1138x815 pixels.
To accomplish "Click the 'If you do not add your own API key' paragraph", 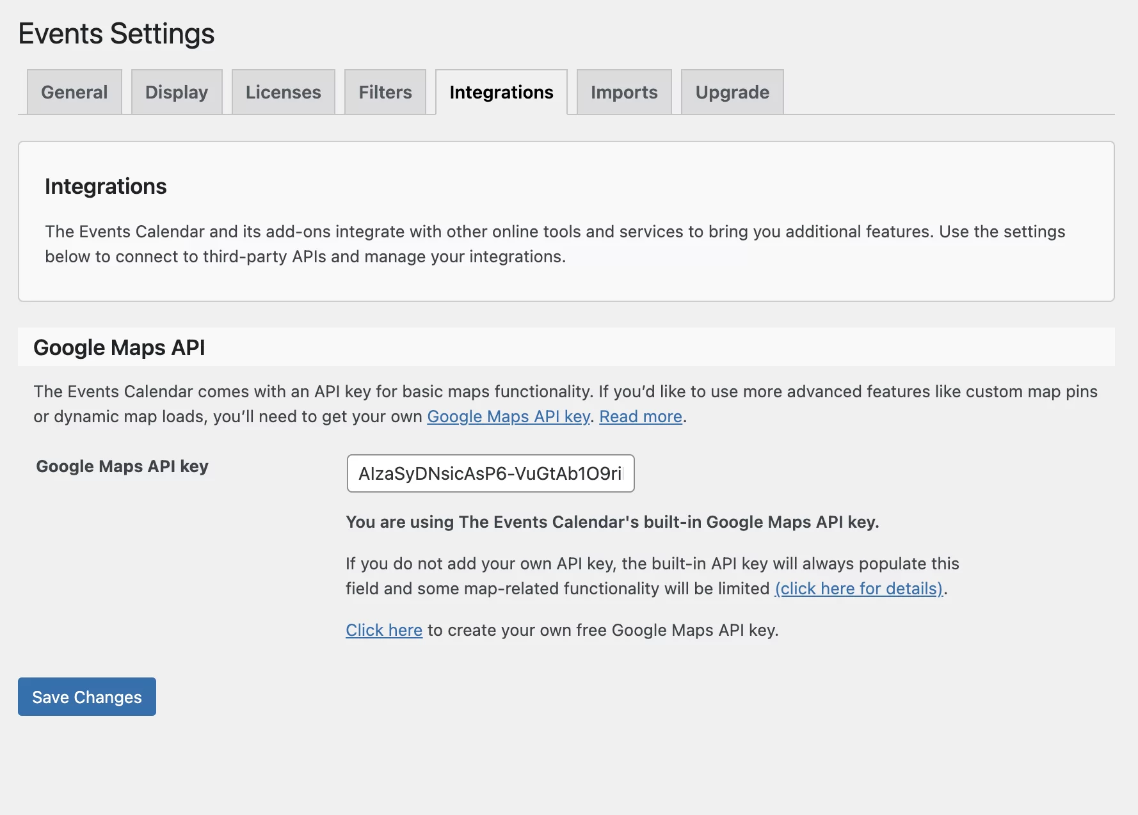I will click(x=652, y=576).
